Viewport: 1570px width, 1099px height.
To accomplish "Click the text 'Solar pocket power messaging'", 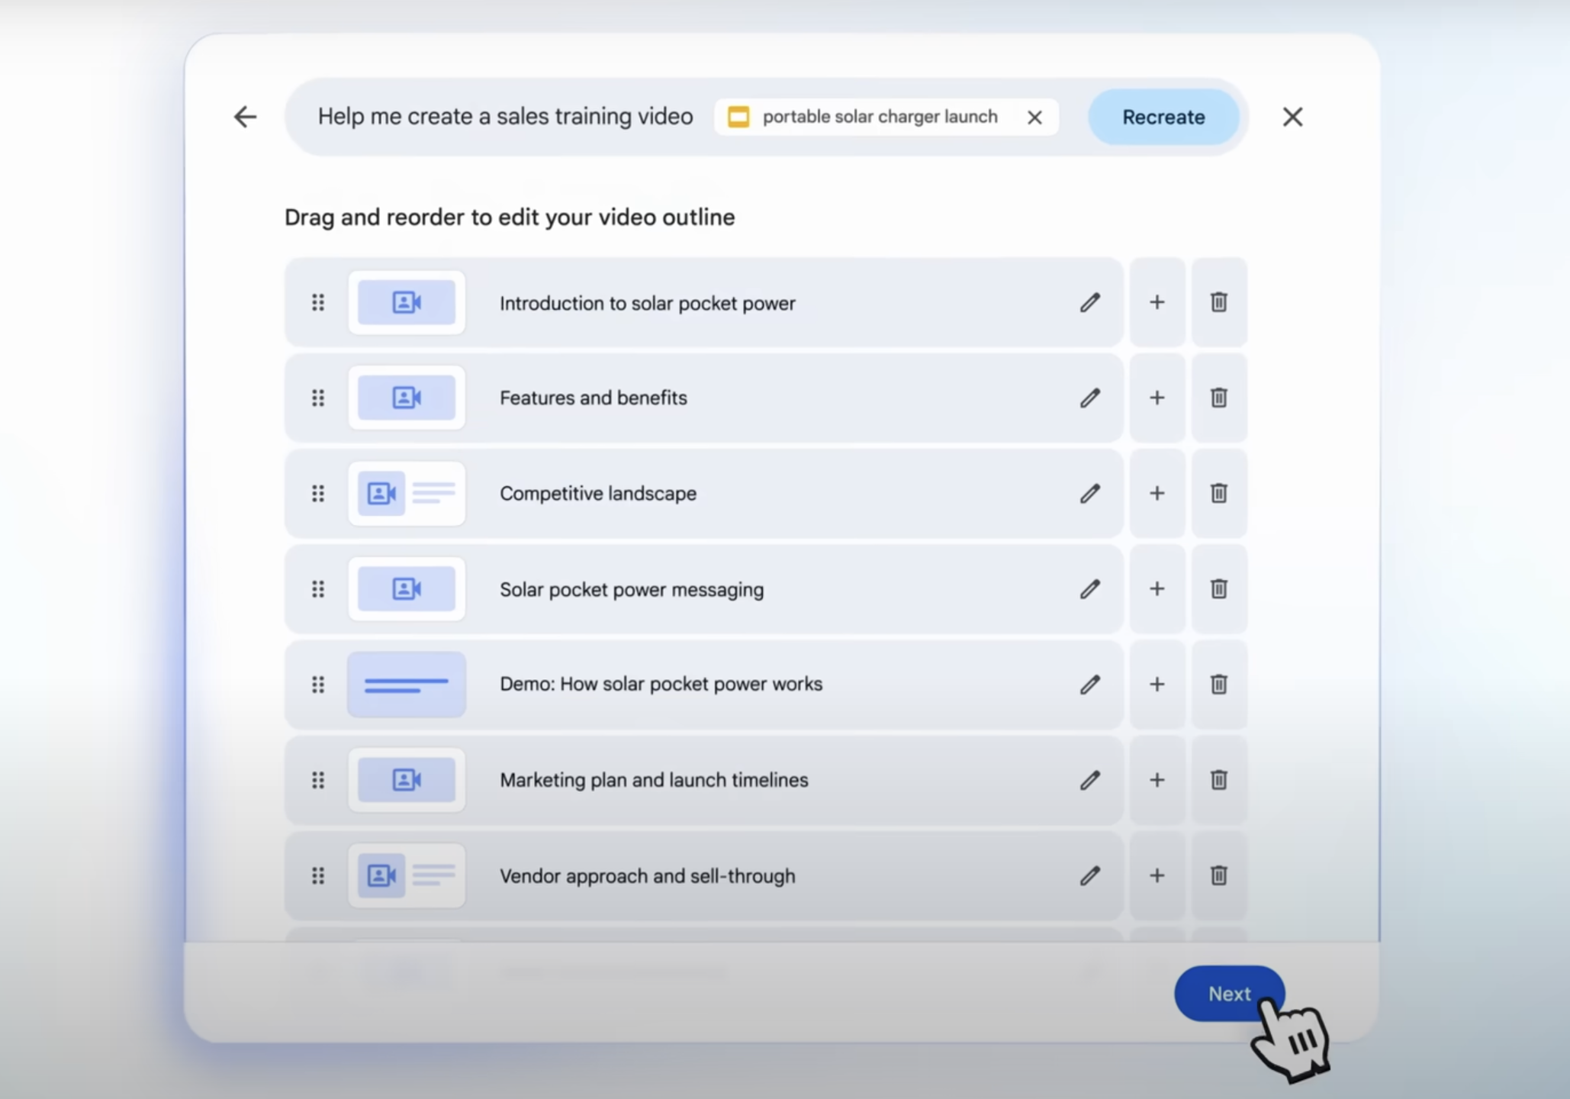I will (632, 589).
